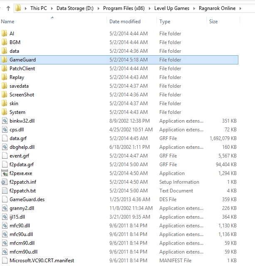Select the GameGuard folder icon

5,59
